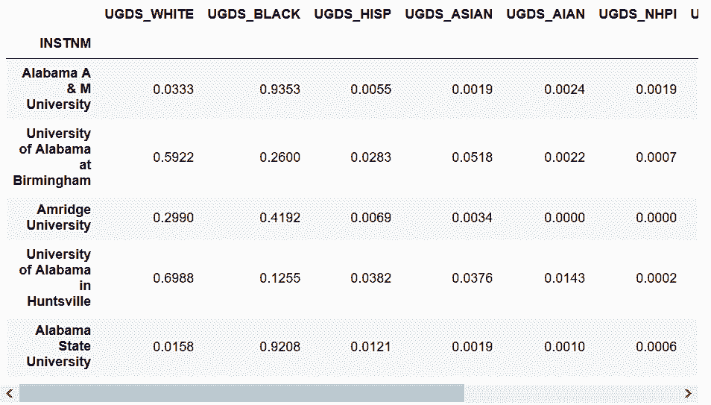Click the UGDS_HISP column header

(353, 14)
